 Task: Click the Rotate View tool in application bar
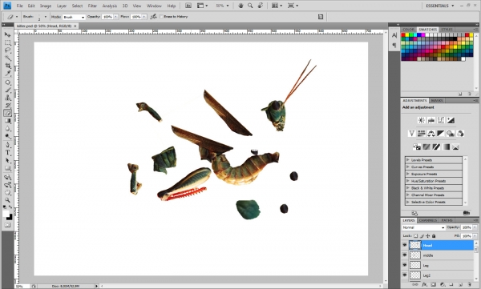tap(260, 6)
